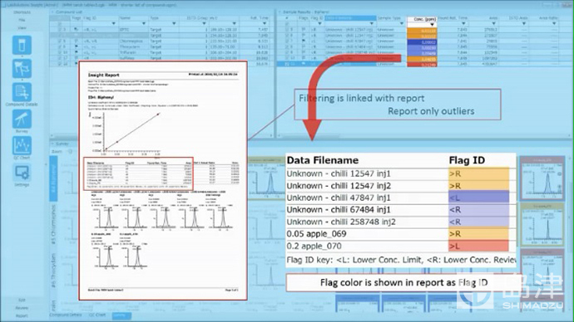Open m/z filter dropdown in Compound List
574x322 pixels.
(x=235, y=24)
